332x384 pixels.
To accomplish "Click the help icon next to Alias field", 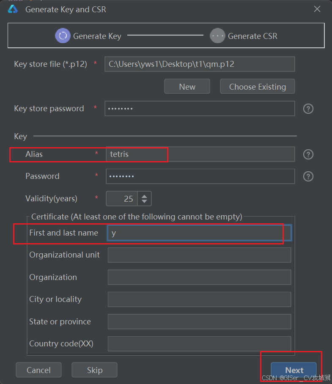I will pos(308,154).
